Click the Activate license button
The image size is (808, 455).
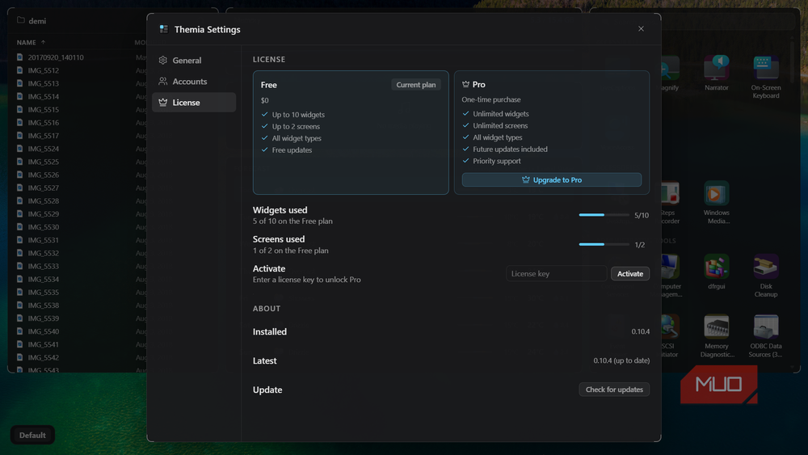click(x=630, y=274)
